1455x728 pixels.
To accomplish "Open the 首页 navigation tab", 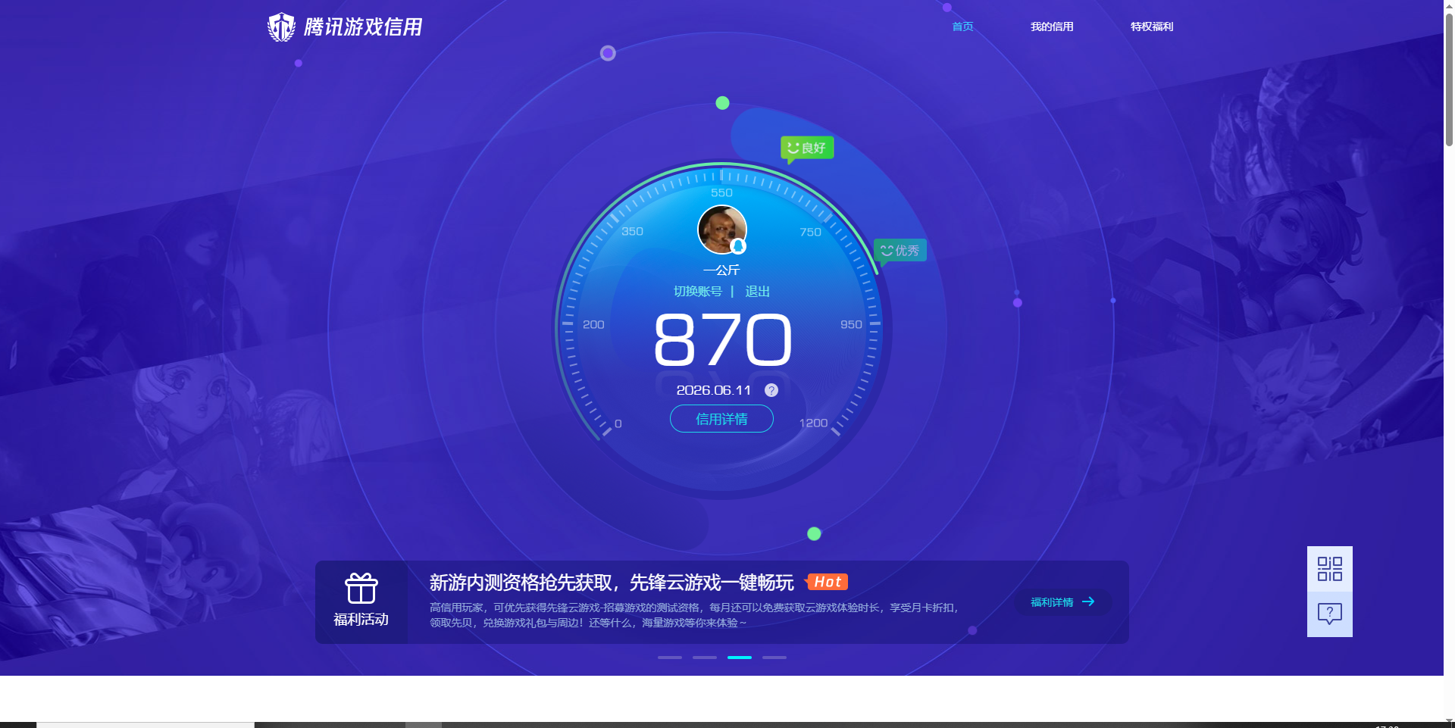I will point(962,27).
